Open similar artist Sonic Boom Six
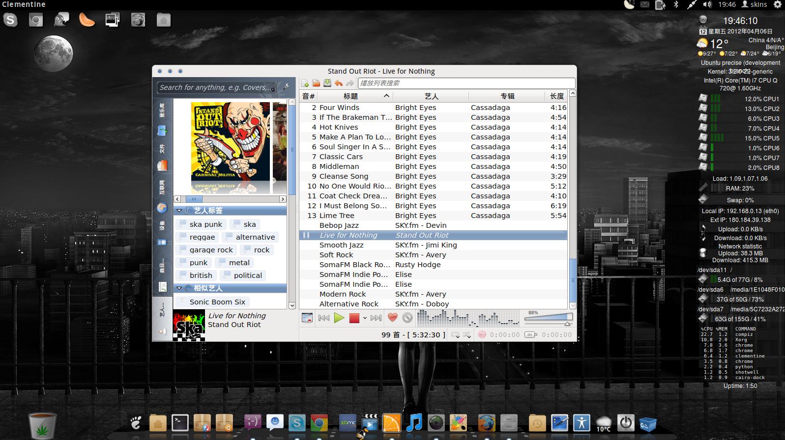This screenshot has width=785, height=440. coord(212,302)
